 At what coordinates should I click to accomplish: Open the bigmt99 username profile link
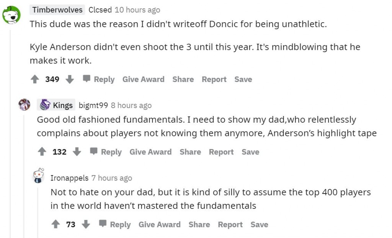tap(93, 105)
